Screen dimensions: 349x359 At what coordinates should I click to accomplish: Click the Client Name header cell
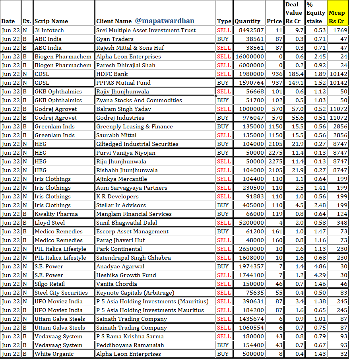[155, 13]
